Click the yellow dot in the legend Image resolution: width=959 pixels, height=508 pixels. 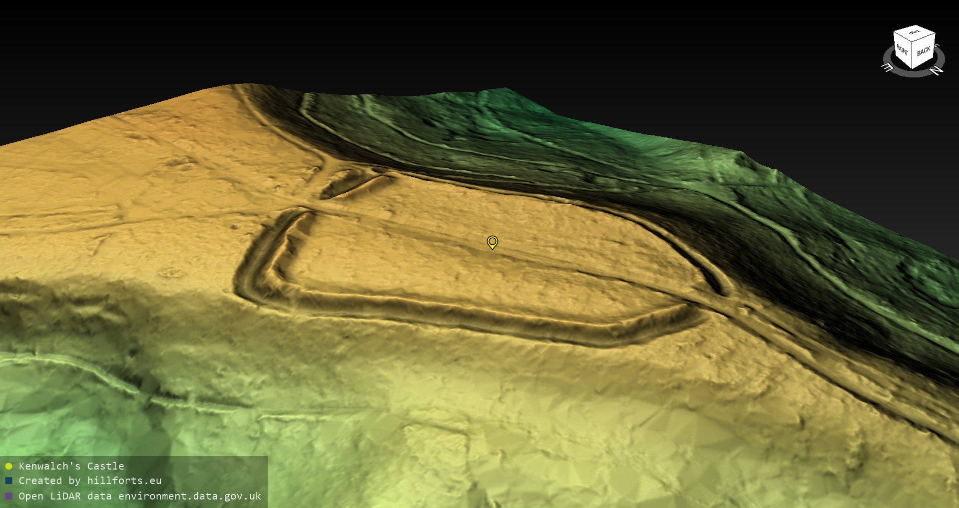8,467
